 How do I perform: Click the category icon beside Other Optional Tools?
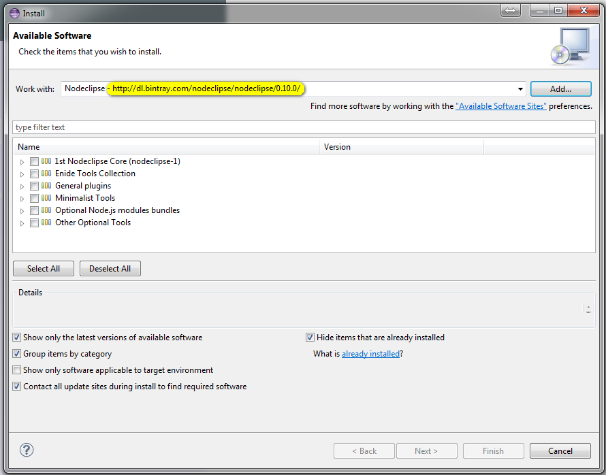point(46,223)
